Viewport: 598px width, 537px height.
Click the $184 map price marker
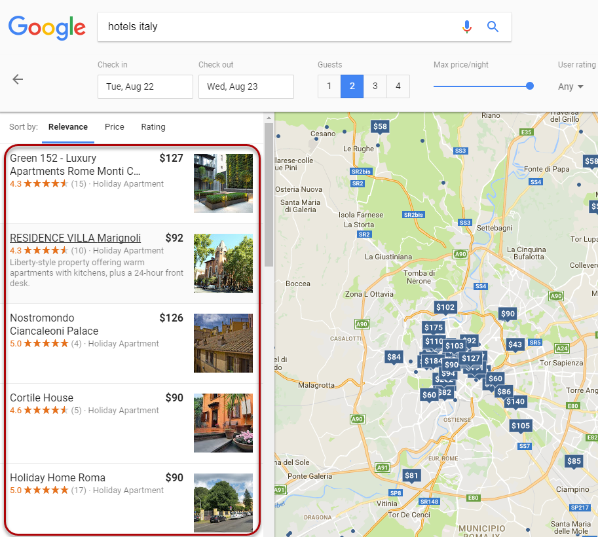coord(432,361)
